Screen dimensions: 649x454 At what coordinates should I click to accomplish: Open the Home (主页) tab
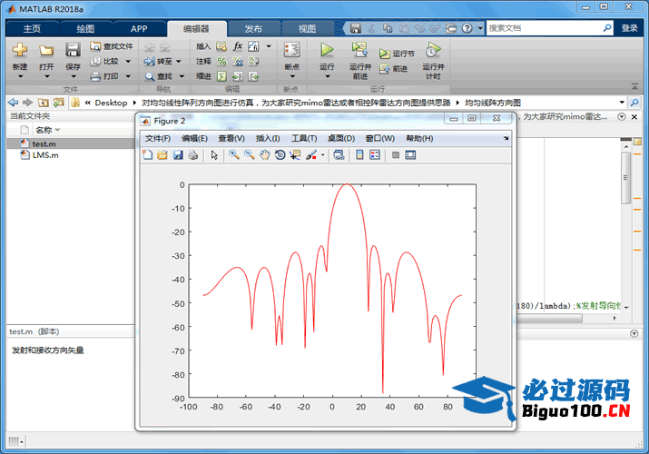pyautogui.click(x=32, y=28)
